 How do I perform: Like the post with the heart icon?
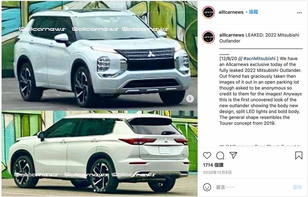207,156
